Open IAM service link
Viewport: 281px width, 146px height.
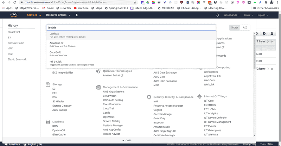pyautogui.click(x=155, y=102)
